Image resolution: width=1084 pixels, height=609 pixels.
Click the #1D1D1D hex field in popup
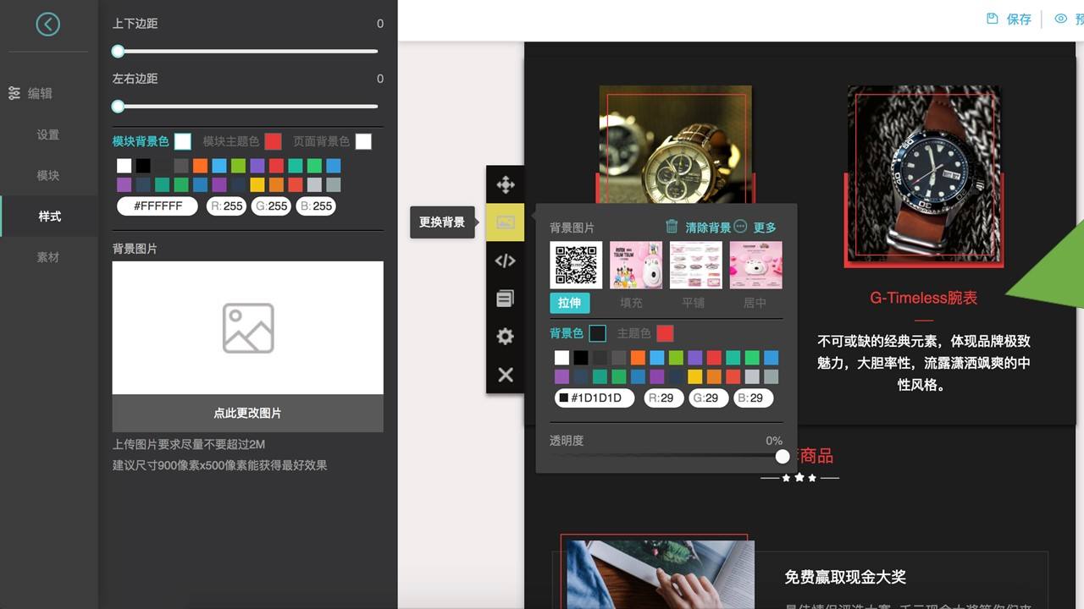(595, 398)
